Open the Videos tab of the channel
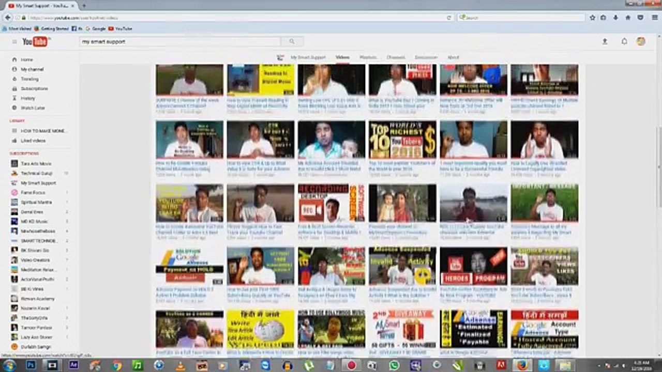This screenshot has height=372, width=662. tap(342, 57)
